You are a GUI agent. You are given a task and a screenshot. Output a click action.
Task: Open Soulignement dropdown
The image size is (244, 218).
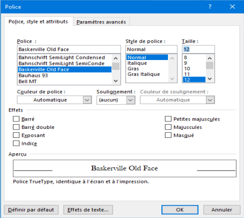130,100
